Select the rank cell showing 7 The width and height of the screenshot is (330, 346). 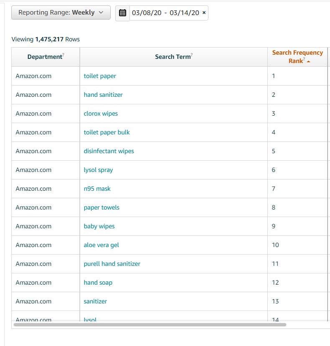pyautogui.click(x=297, y=189)
